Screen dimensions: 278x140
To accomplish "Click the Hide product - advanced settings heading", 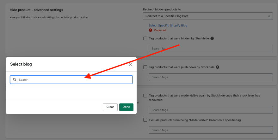I will tap(36, 10).
